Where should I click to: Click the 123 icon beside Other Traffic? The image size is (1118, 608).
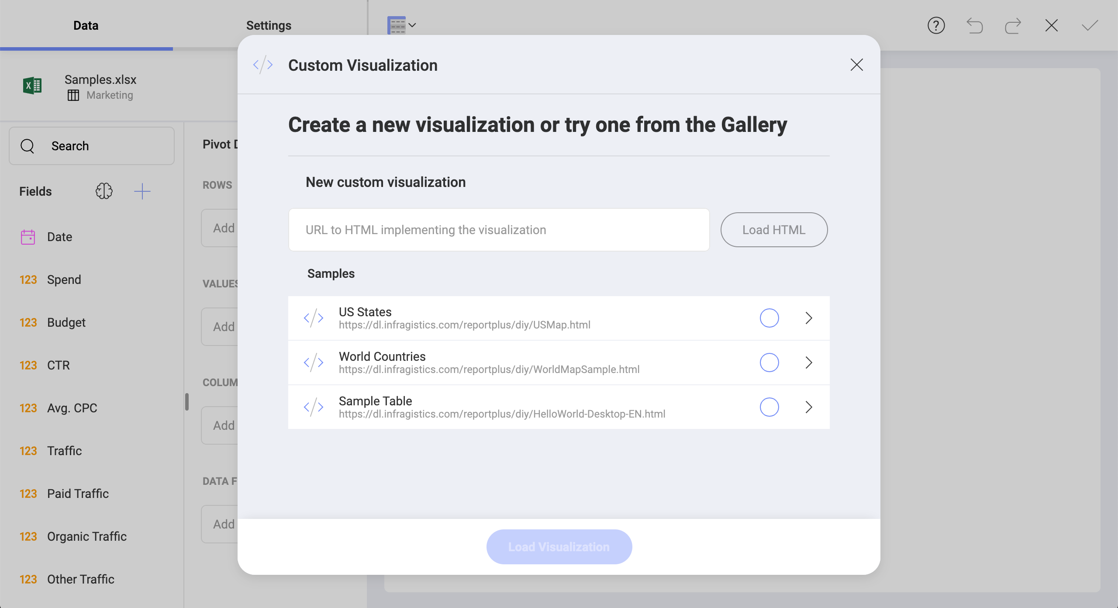click(x=28, y=580)
